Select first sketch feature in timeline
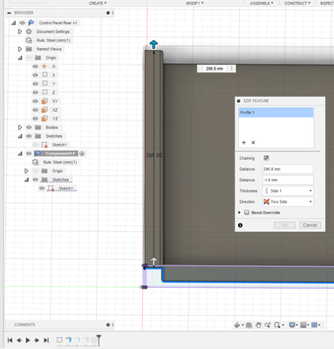This screenshot has height=349, width=334. (59, 339)
